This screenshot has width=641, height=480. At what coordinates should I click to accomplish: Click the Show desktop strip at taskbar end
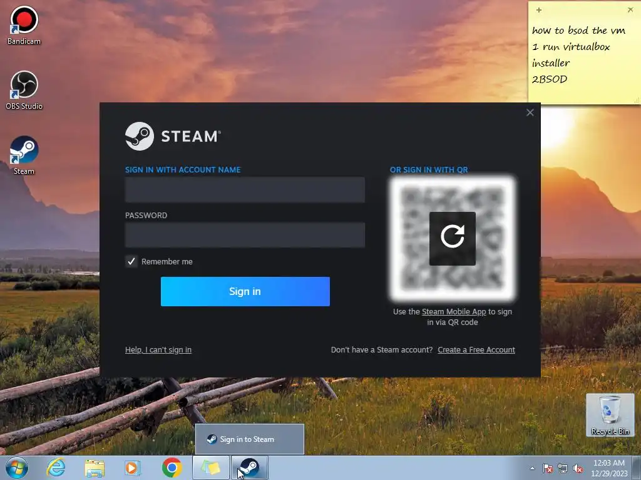(x=637, y=468)
